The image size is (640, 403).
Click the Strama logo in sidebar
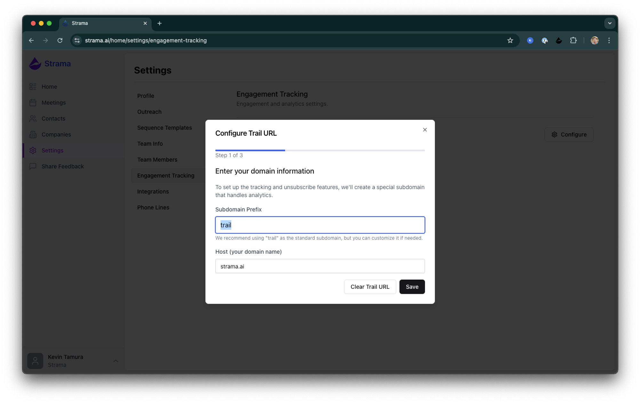coord(35,64)
